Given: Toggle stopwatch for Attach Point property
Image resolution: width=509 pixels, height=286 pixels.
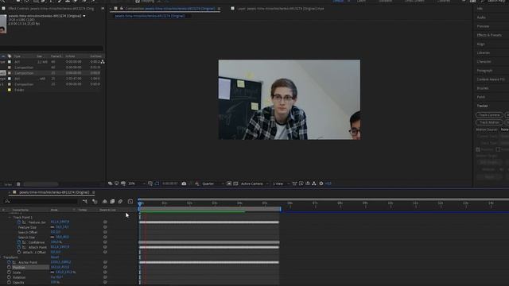Looking at the screenshot, I should coord(19,247).
